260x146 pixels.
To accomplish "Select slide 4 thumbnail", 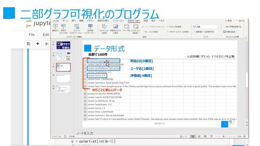I will (x=63, y=78).
